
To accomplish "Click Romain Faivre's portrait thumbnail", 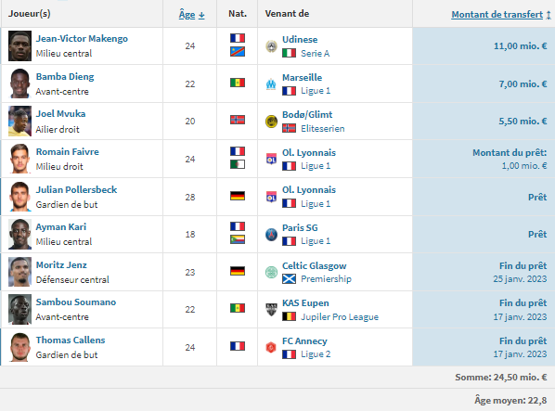I will (19, 159).
